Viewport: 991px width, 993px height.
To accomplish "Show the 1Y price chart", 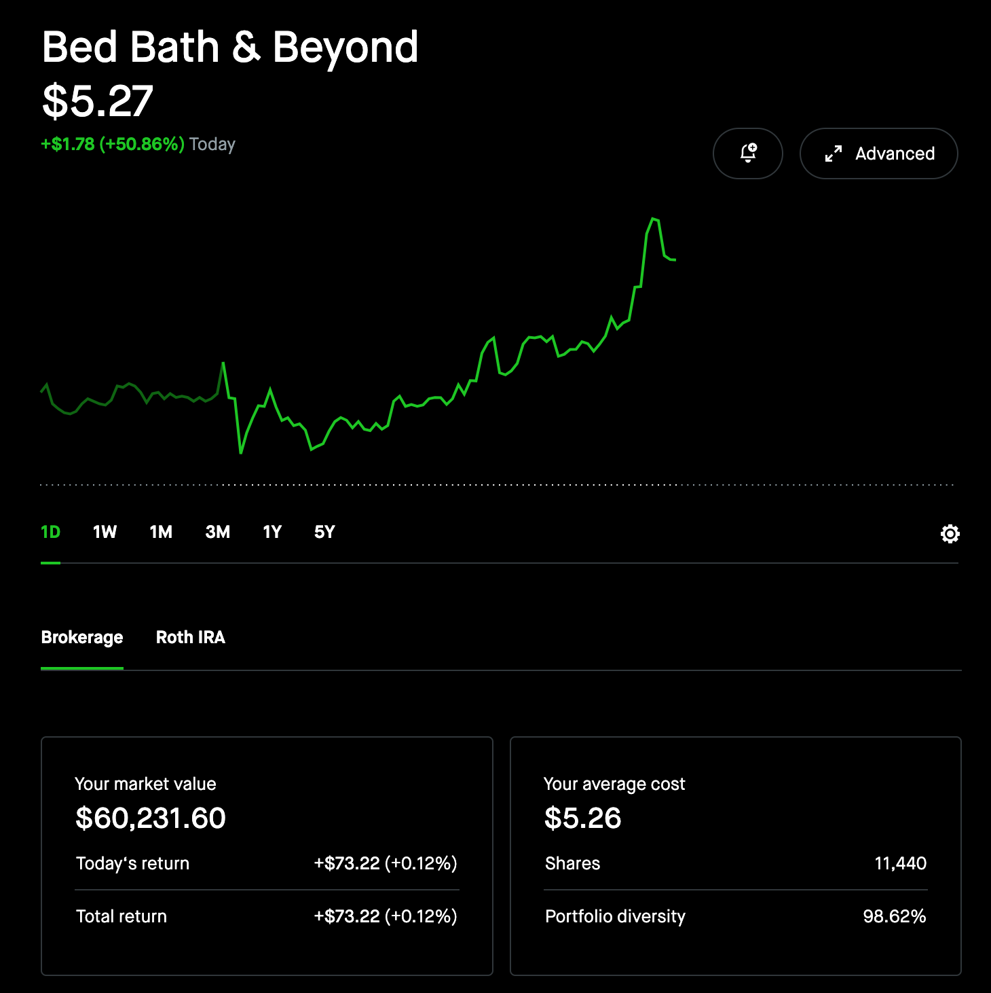I will pyautogui.click(x=272, y=532).
